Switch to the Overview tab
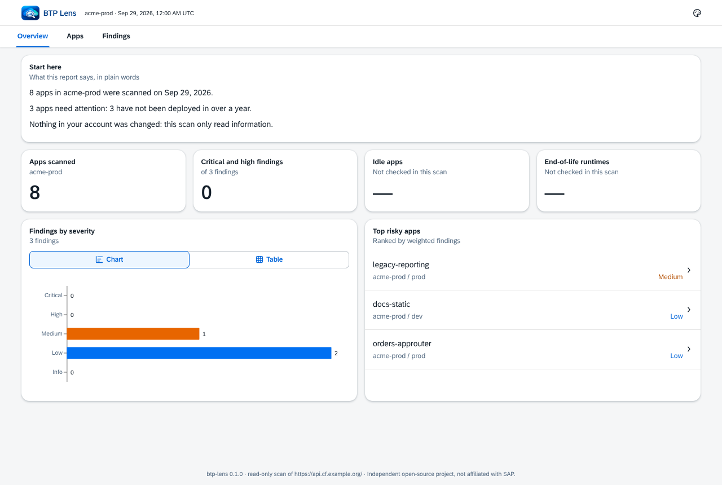The height and width of the screenshot is (485, 722). [33, 36]
